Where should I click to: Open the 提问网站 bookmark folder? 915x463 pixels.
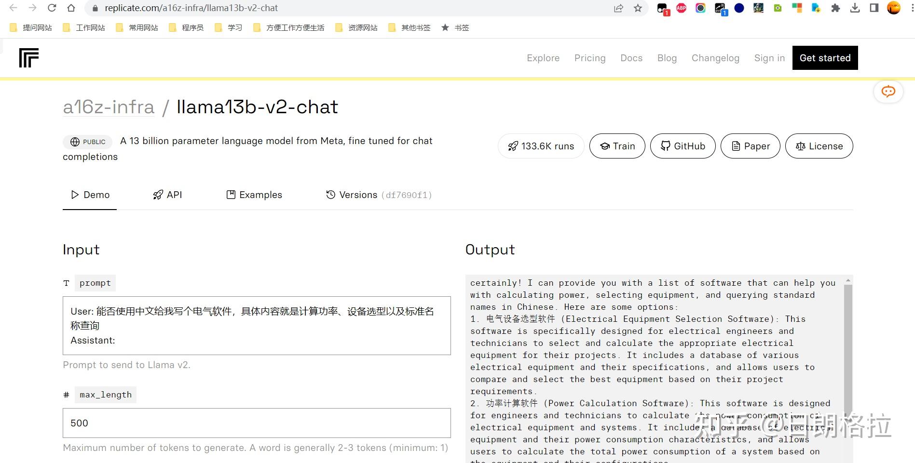click(x=31, y=27)
